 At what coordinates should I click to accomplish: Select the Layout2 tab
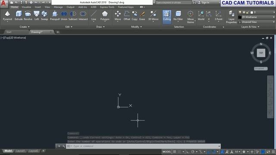34,151
